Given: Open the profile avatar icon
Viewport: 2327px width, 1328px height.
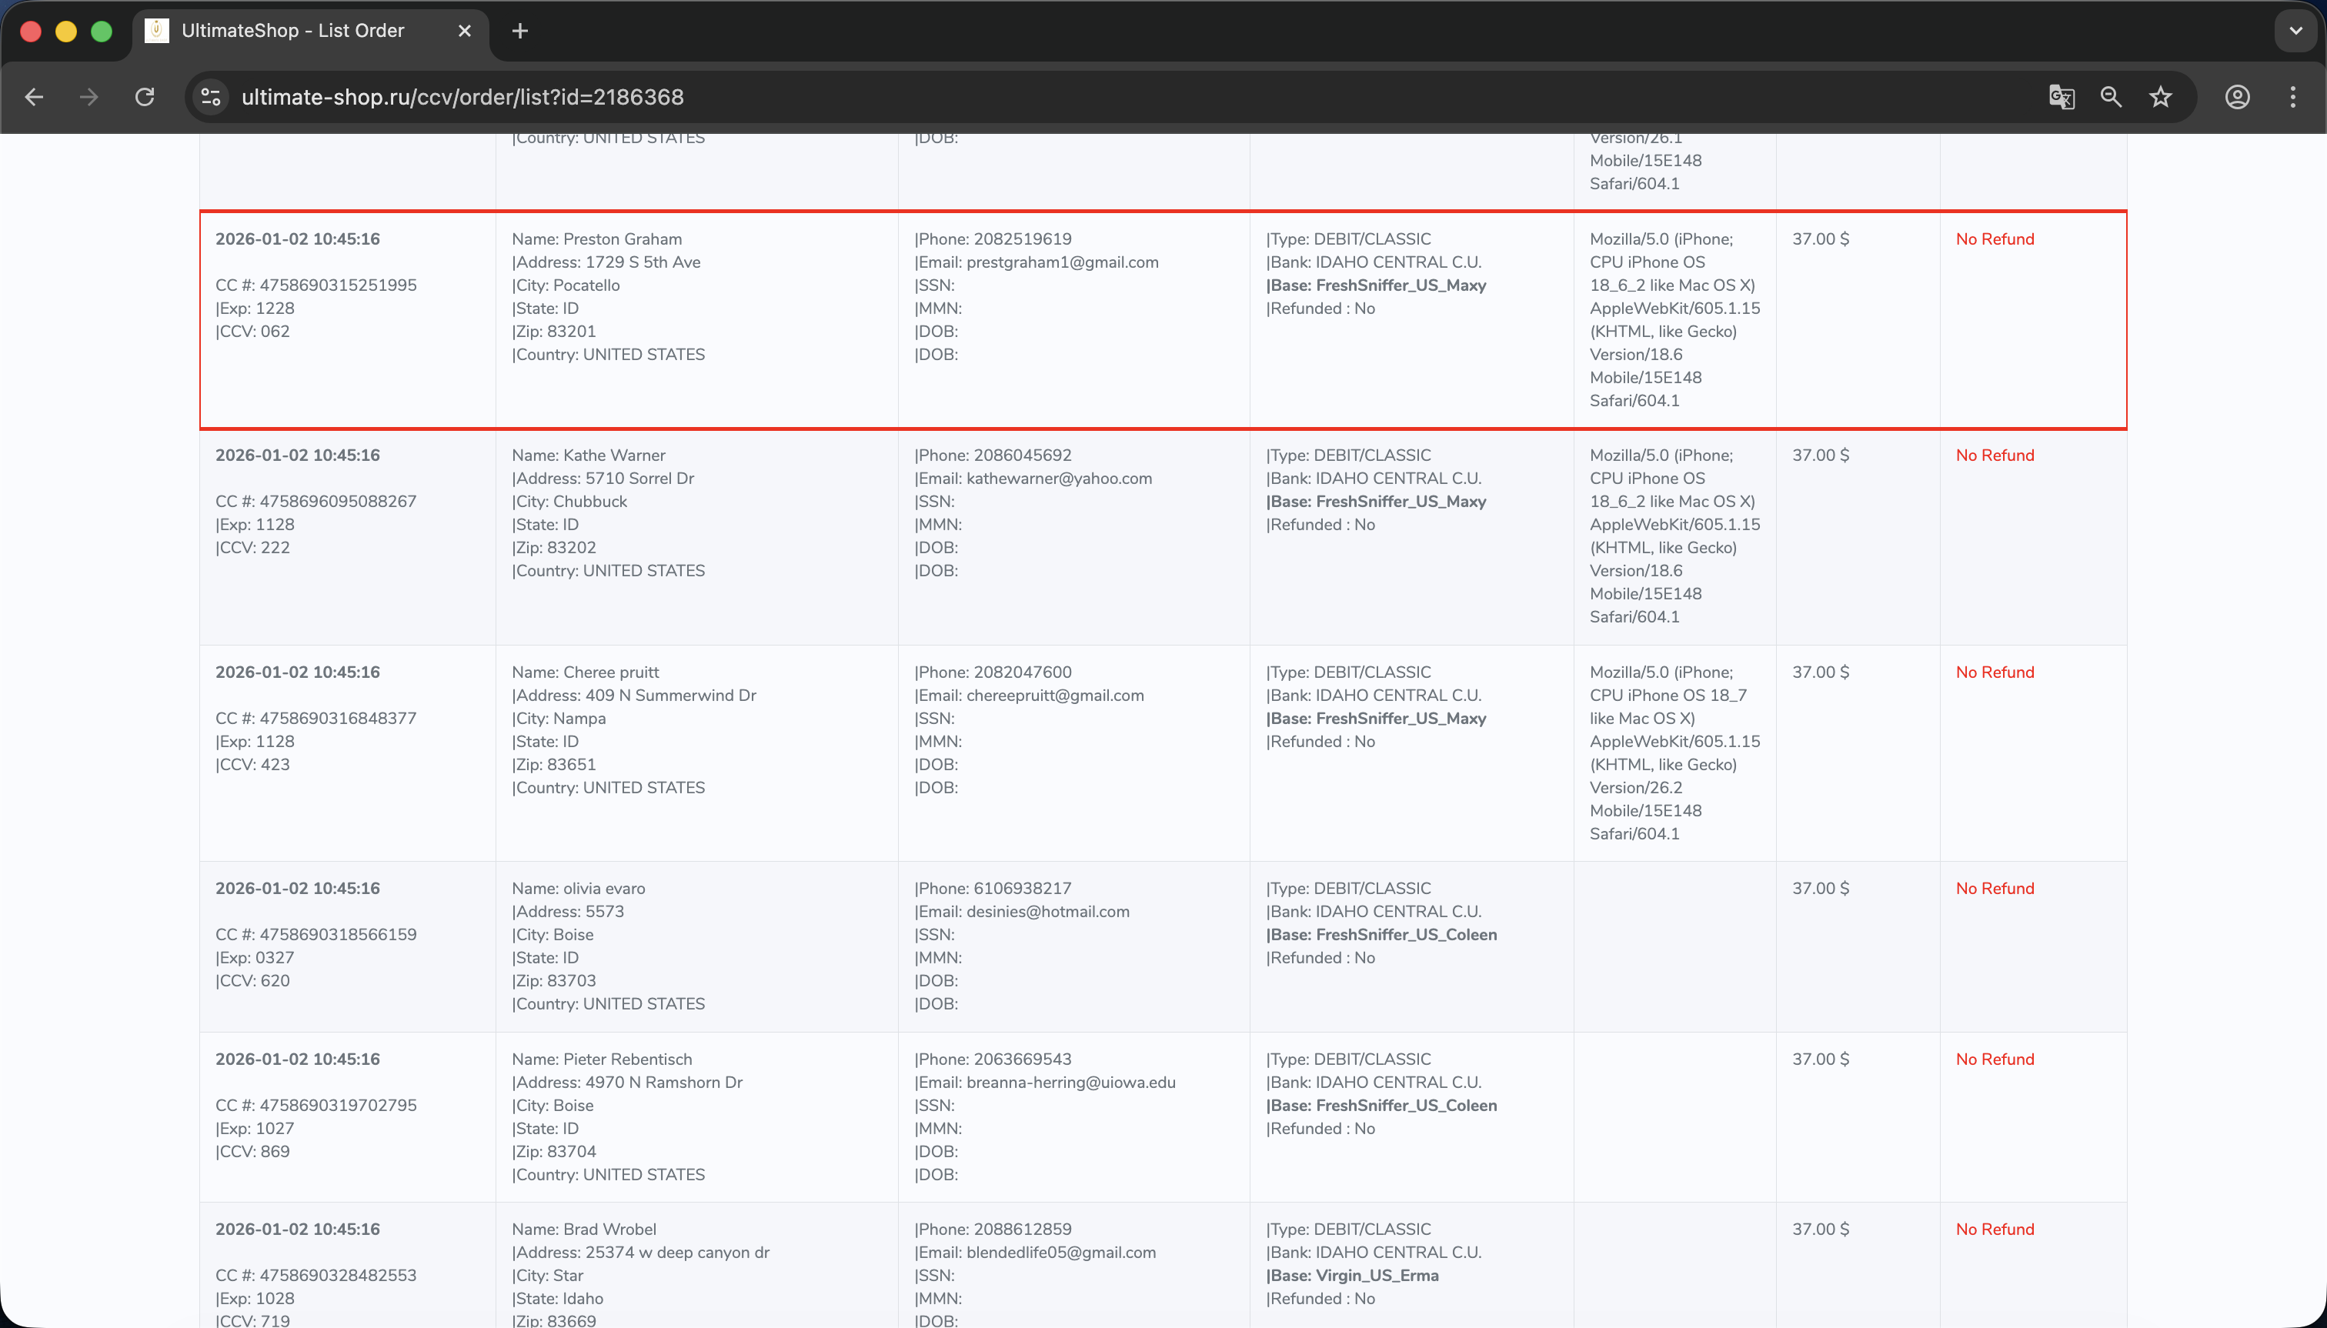Looking at the screenshot, I should [2237, 97].
